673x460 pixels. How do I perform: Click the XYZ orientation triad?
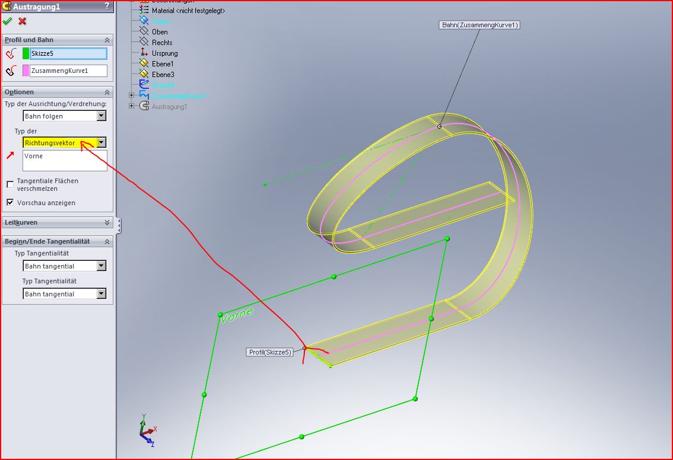tap(148, 430)
